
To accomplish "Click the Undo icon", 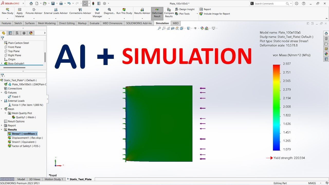I will click(69, 4).
